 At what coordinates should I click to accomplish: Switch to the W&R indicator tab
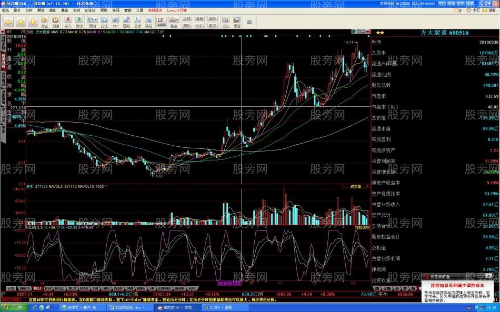click(118, 288)
